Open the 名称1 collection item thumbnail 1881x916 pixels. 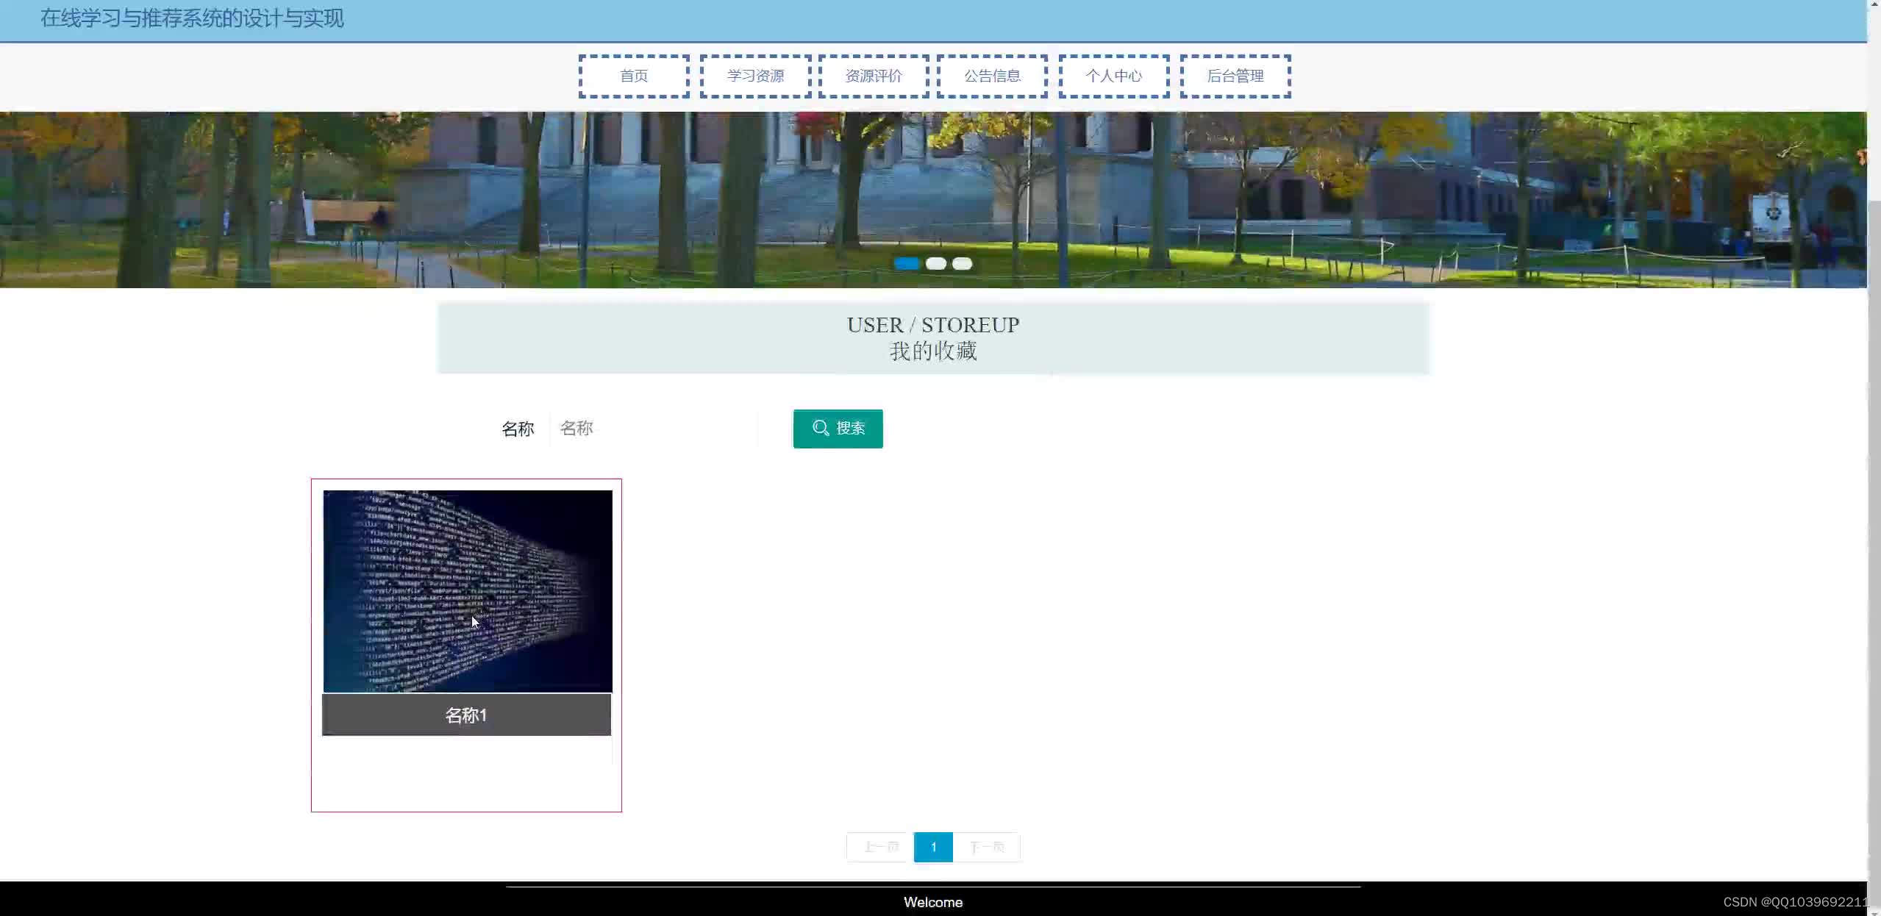[467, 591]
